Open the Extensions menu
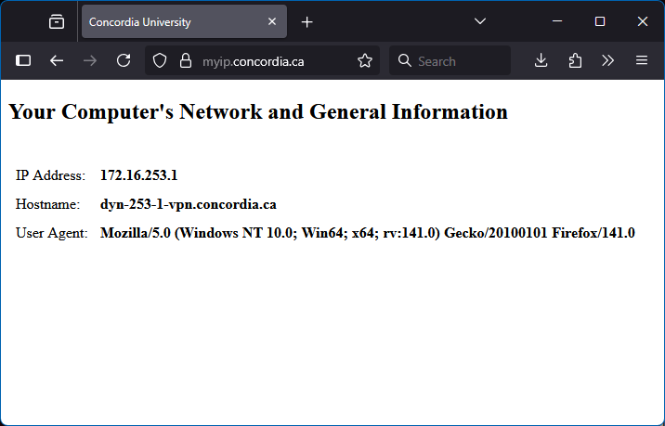 (x=575, y=60)
